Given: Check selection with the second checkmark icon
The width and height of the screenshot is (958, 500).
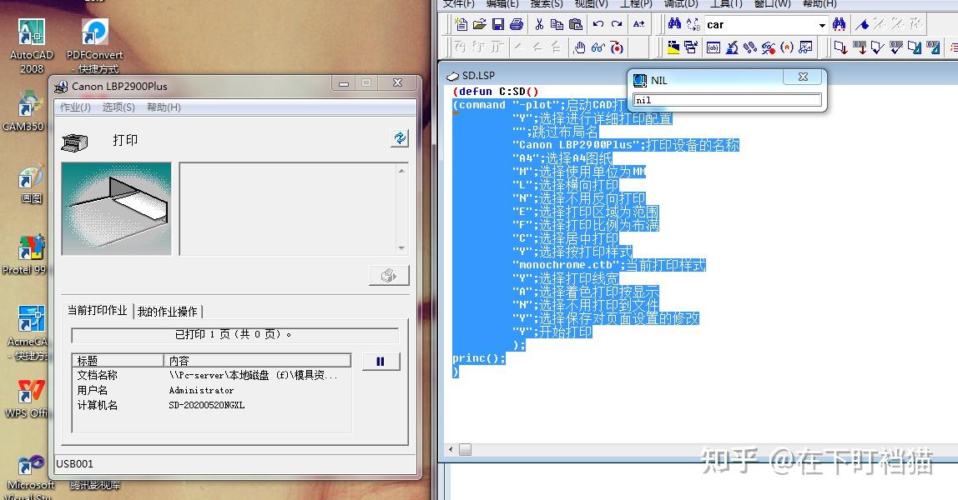Looking at the screenshot, I should pos(895,47).
